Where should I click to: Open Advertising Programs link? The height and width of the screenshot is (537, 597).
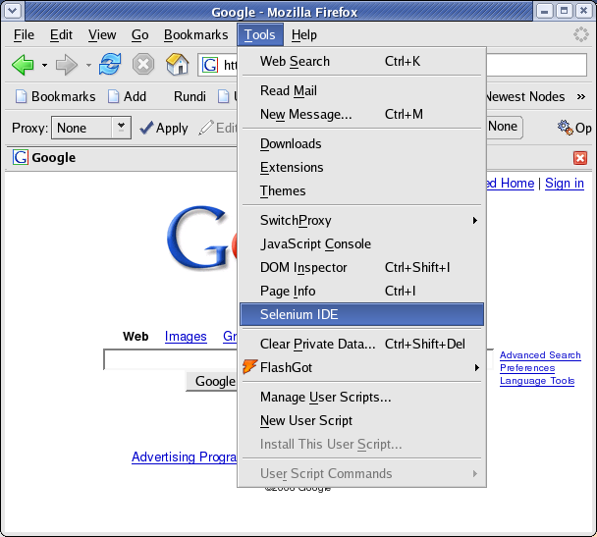[x=185, y=457]
